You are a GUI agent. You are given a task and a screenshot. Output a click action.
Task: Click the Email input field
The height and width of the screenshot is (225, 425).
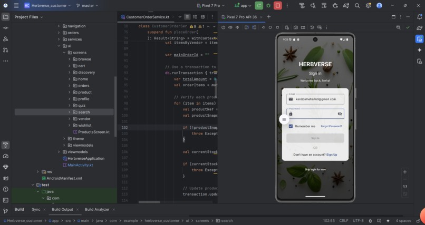click(x=315, y=99)
